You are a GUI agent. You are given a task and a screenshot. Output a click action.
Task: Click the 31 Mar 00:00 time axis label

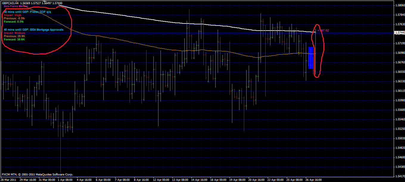(47, 180)
